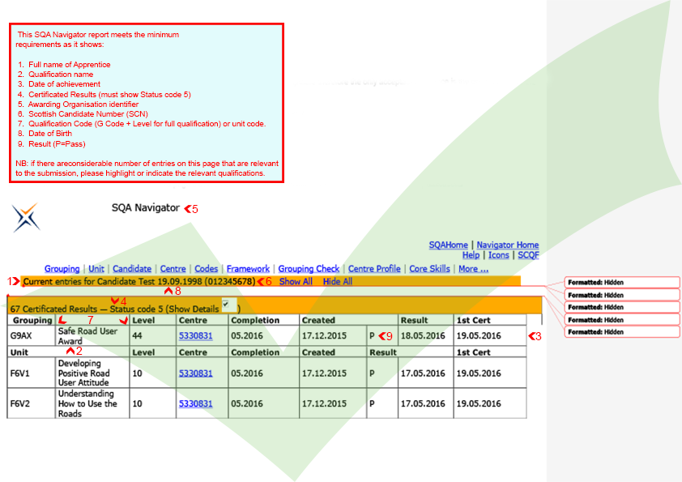Open the Core Skills link
682x482 pixels.
pos(429,269)
